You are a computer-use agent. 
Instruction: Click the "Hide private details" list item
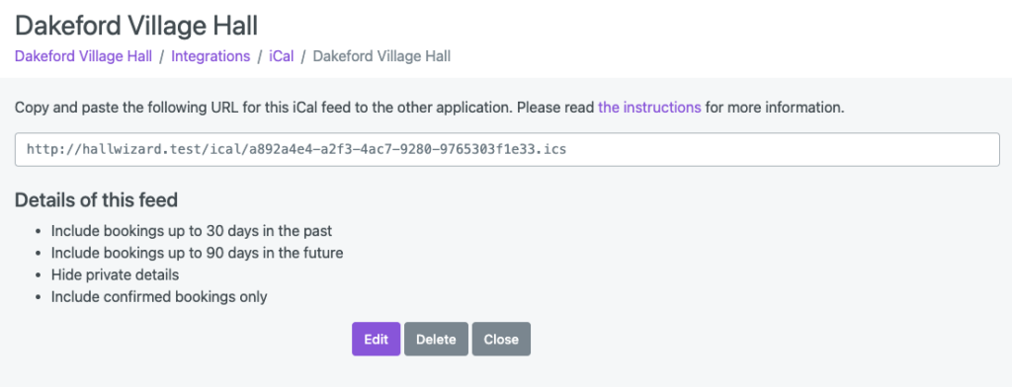point(115,274)
